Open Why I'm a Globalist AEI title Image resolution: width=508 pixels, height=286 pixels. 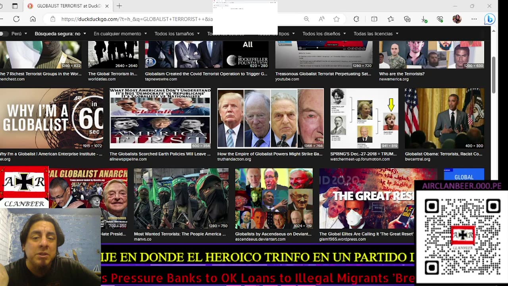click(x=51, y=154)
